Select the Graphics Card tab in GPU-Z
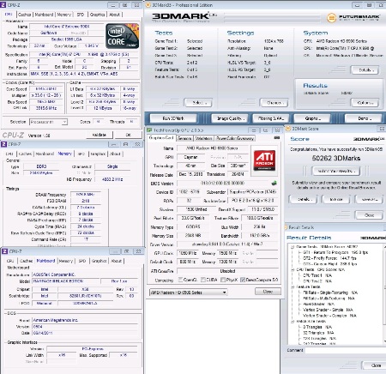The width and height of the screenshot is (386, 374). coord(161,138)
